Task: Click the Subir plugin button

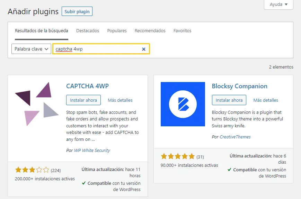Action: (x=77, y=11)
